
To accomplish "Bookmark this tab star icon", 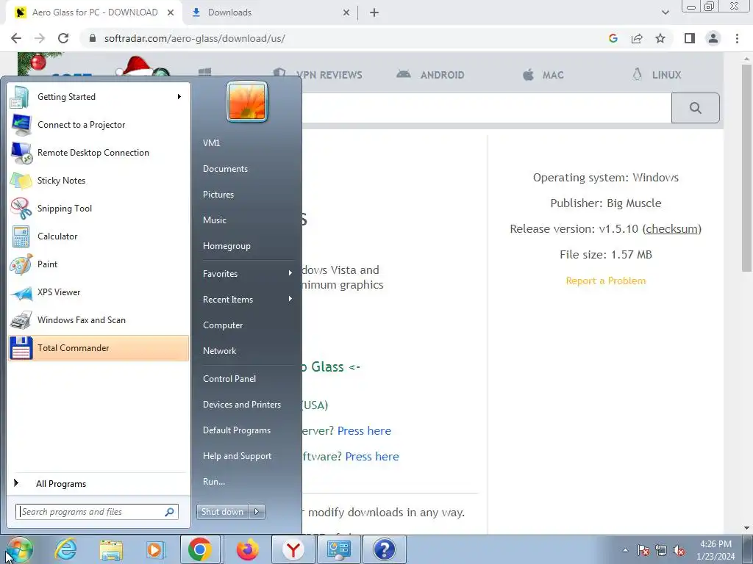I will 660,38.
